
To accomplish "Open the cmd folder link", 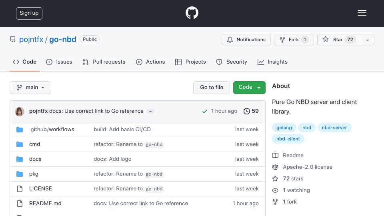I will [x=34, y=144].
